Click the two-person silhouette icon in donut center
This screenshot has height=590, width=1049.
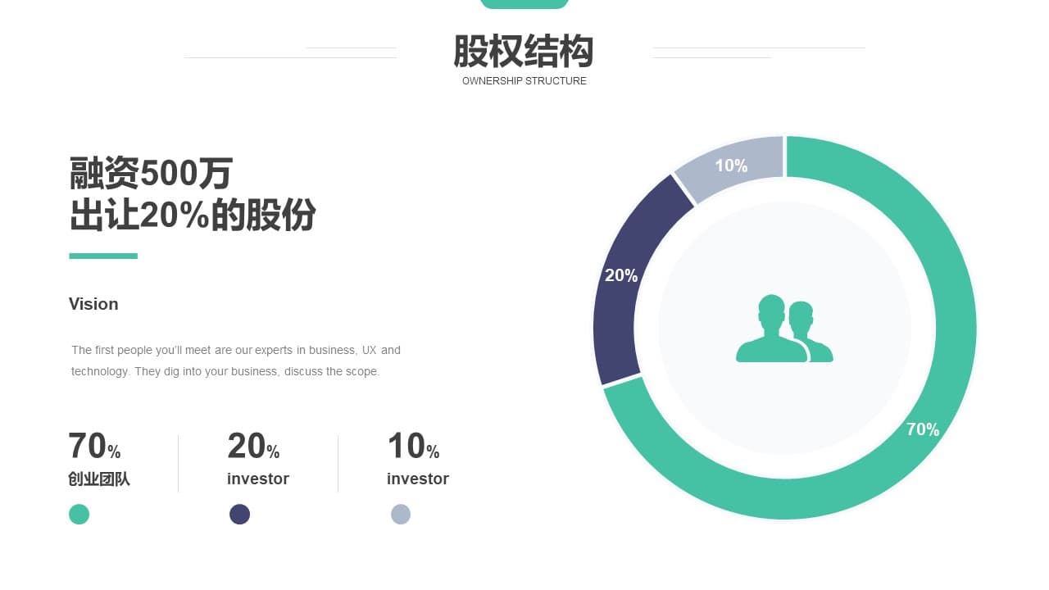(x=784, y=329)
